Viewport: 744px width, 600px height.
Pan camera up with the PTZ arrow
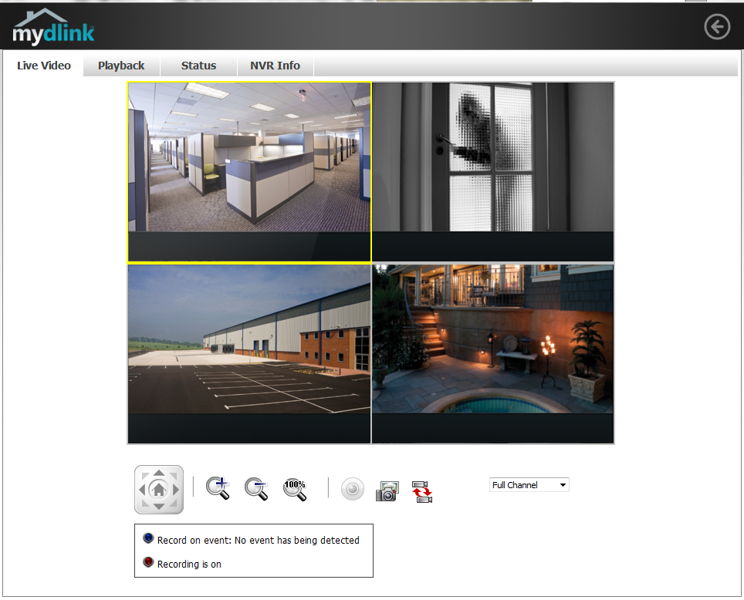[x=159, y=473]
